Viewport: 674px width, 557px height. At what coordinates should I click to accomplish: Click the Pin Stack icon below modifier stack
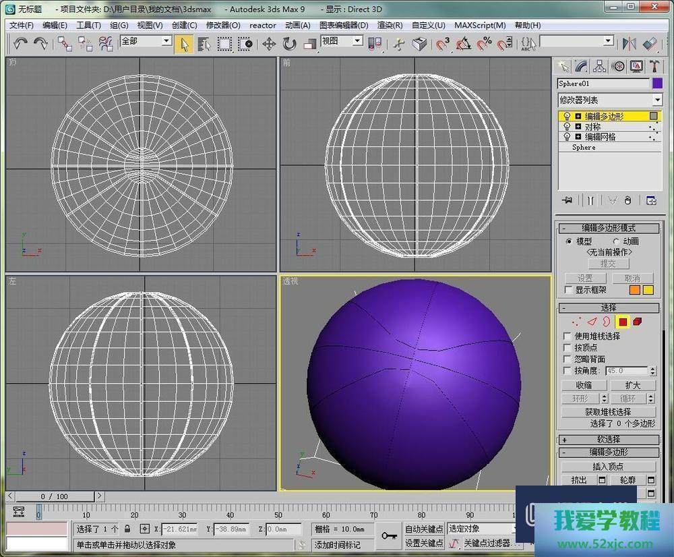point(568,200)
